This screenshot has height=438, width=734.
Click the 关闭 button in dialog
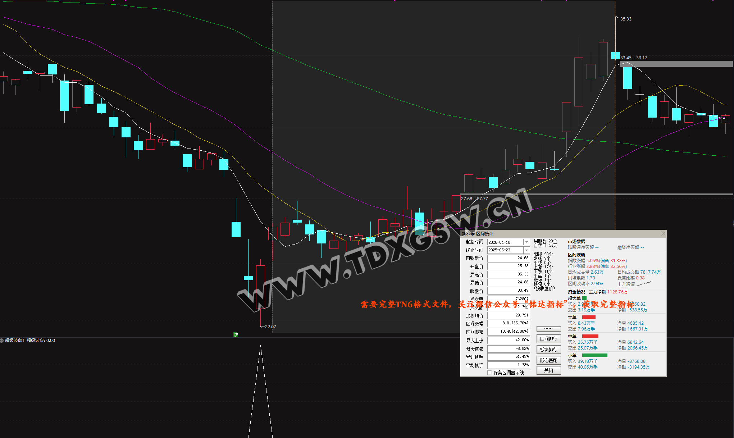[x=548, y=370]
